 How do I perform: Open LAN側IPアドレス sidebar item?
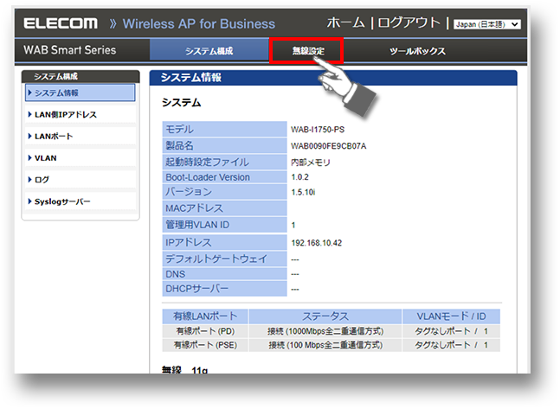coord(80,114)
